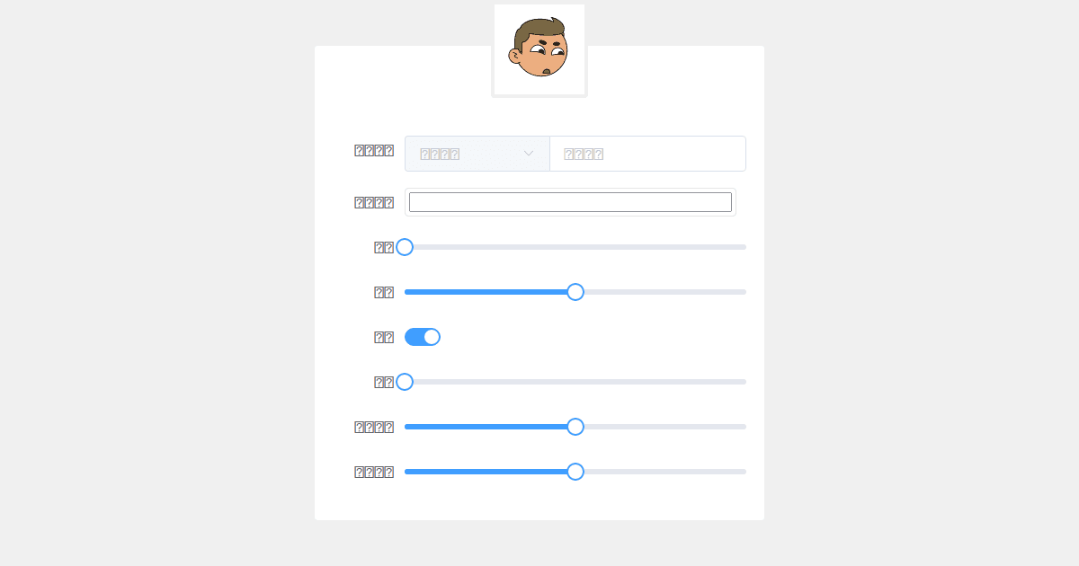The width and height of the screenshot is (1079, 566).
Task: Click the far left end of the second slider
Action: point(406,292)
